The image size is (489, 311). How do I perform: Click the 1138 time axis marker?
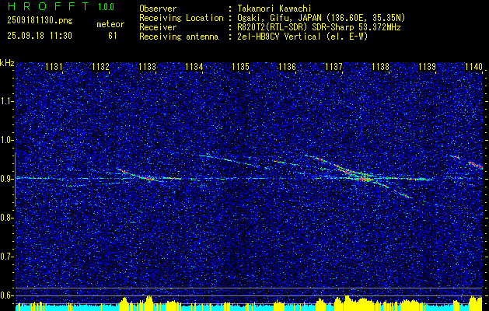click(x=380, y=66)
